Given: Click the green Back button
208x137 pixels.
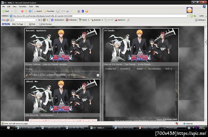Looking at the screenshot, I should (6, 11).
